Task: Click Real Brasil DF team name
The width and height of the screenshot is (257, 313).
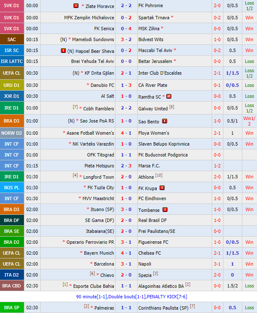Action: pos(152,220)
